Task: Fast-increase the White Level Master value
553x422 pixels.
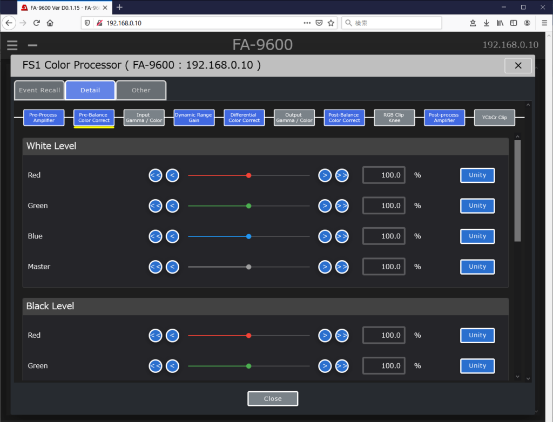Action: click(x=342, y=267)
